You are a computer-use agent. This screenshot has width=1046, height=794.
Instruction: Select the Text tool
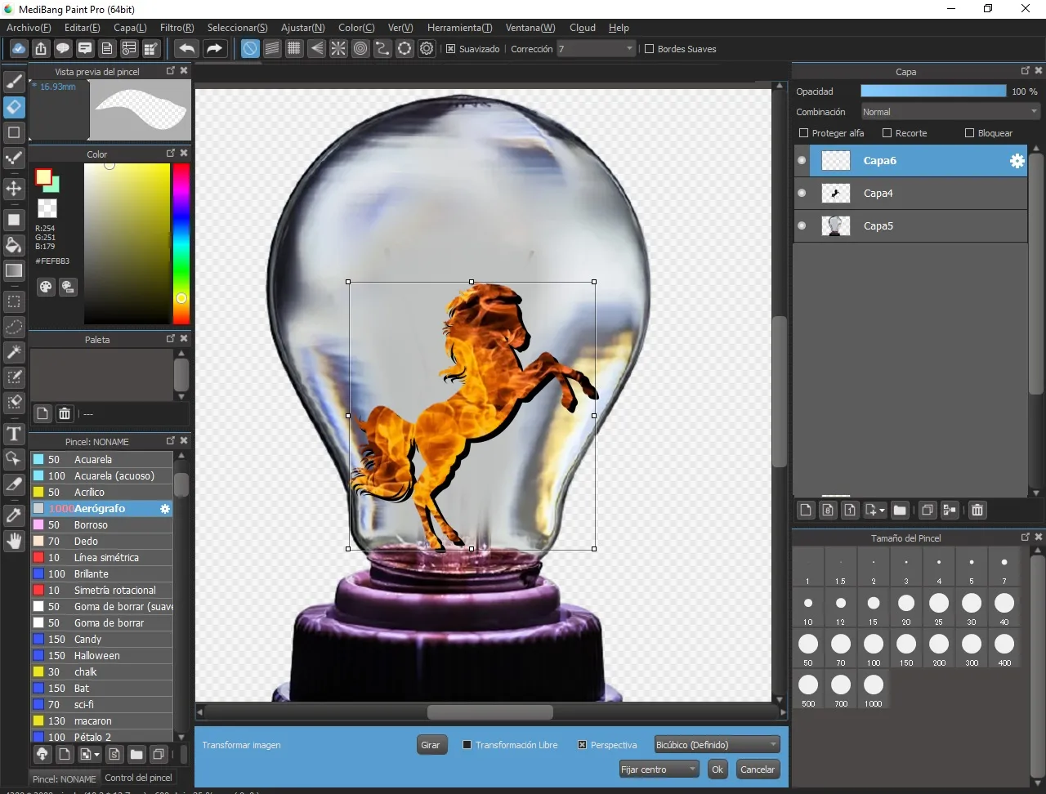coord(14,433)
